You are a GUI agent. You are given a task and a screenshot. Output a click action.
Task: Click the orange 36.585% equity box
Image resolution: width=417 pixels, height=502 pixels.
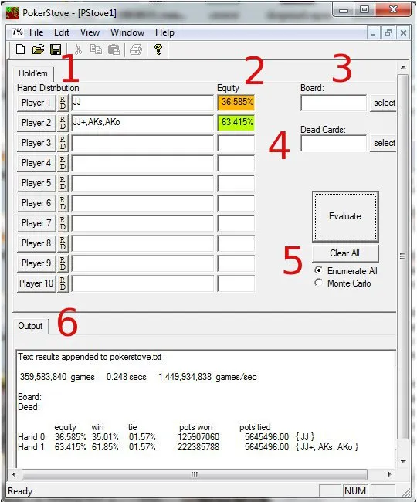[236, 103]
